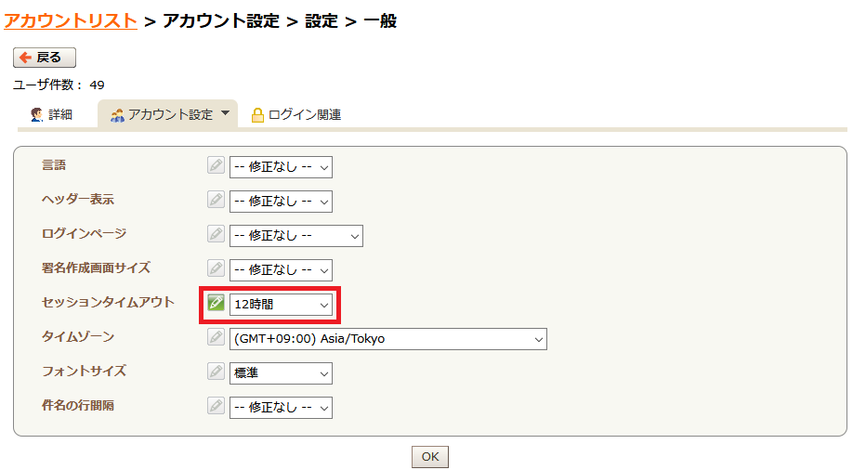
Task: Open the ヘッダー表示 dropdown
Action: [281, 202]
